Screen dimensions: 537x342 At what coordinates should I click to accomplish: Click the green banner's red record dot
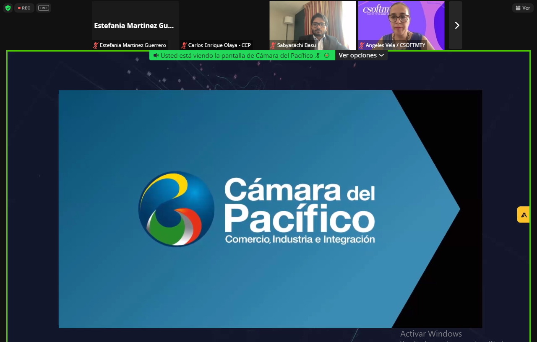(x=327, y=55)
